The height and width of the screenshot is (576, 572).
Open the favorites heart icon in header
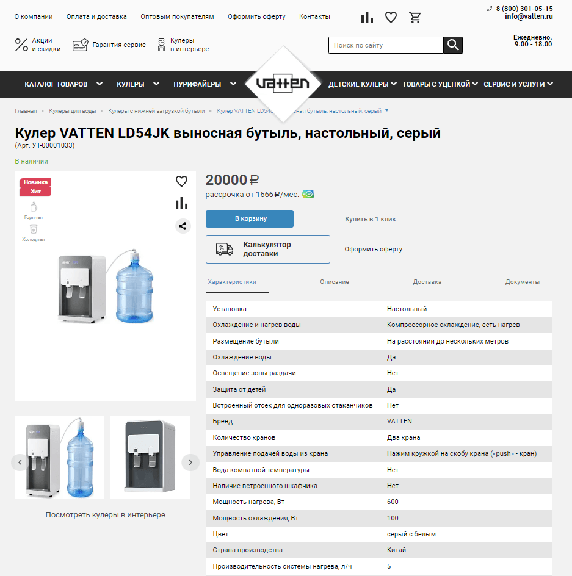pos(391,17)
